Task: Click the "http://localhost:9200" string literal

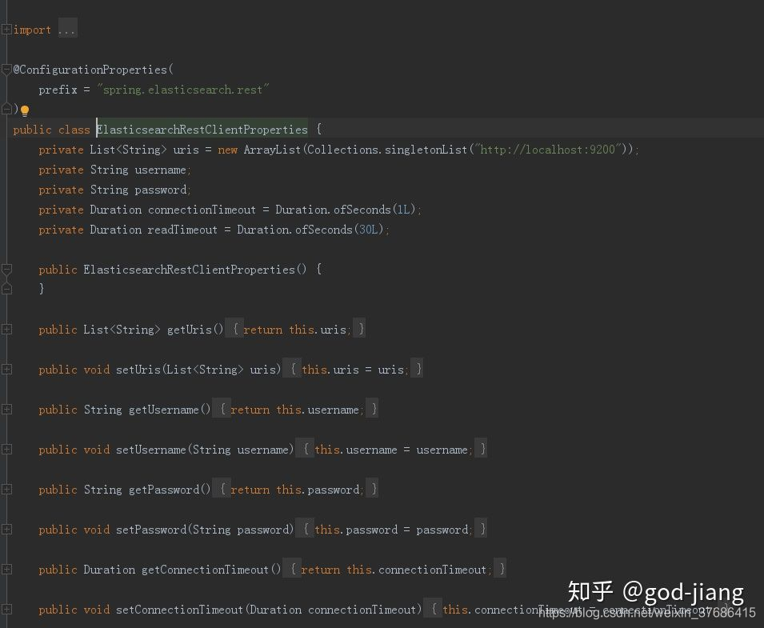Action: 550,150
